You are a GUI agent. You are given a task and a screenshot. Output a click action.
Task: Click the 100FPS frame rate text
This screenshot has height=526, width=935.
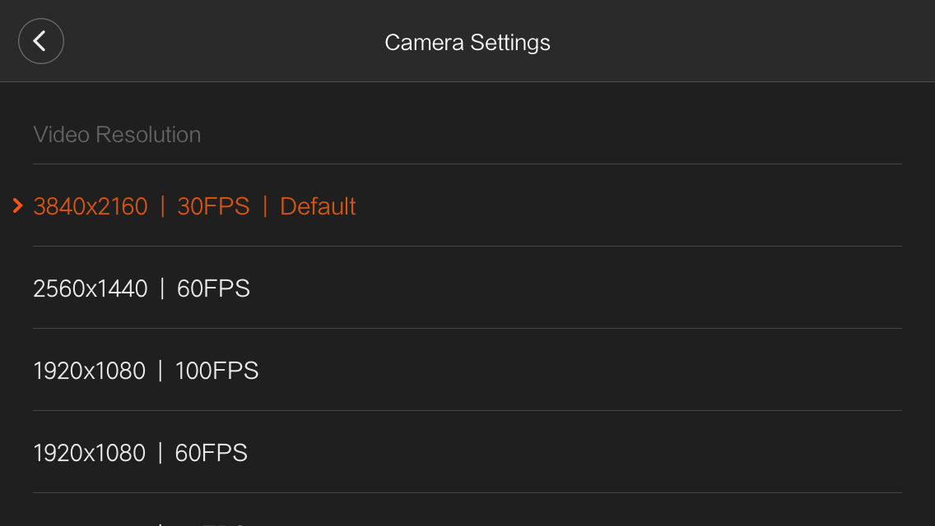coord(216,371)
